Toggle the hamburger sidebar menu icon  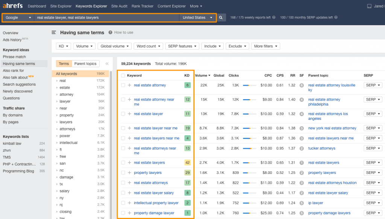coord(54,32)
